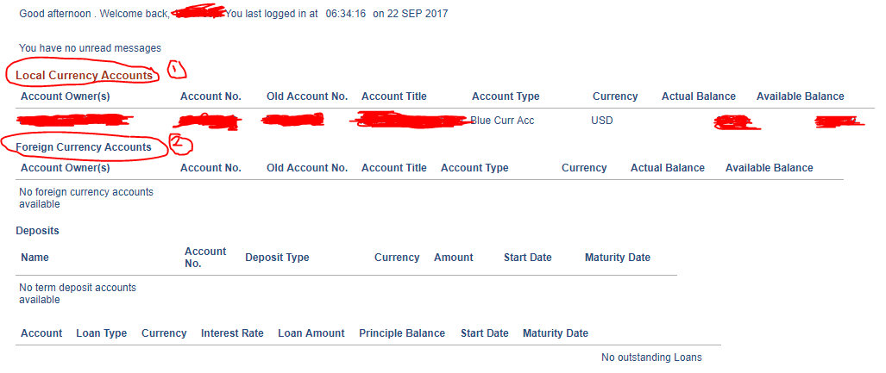Click the Deposit Type column header
This screenshot has width=886, height=373.
[277, 258]
